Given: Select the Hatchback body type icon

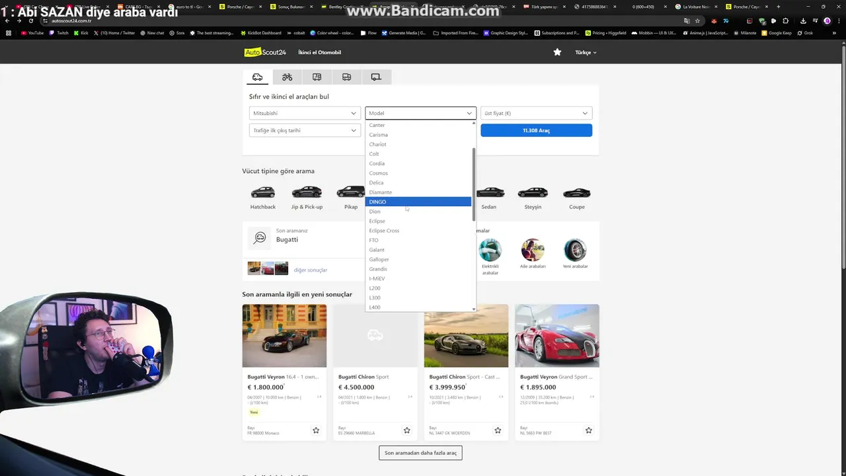Looking at the screenshot, I should [262, 192].
